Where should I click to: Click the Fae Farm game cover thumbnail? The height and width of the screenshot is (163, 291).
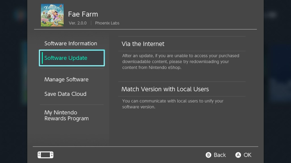coord(52,15)
